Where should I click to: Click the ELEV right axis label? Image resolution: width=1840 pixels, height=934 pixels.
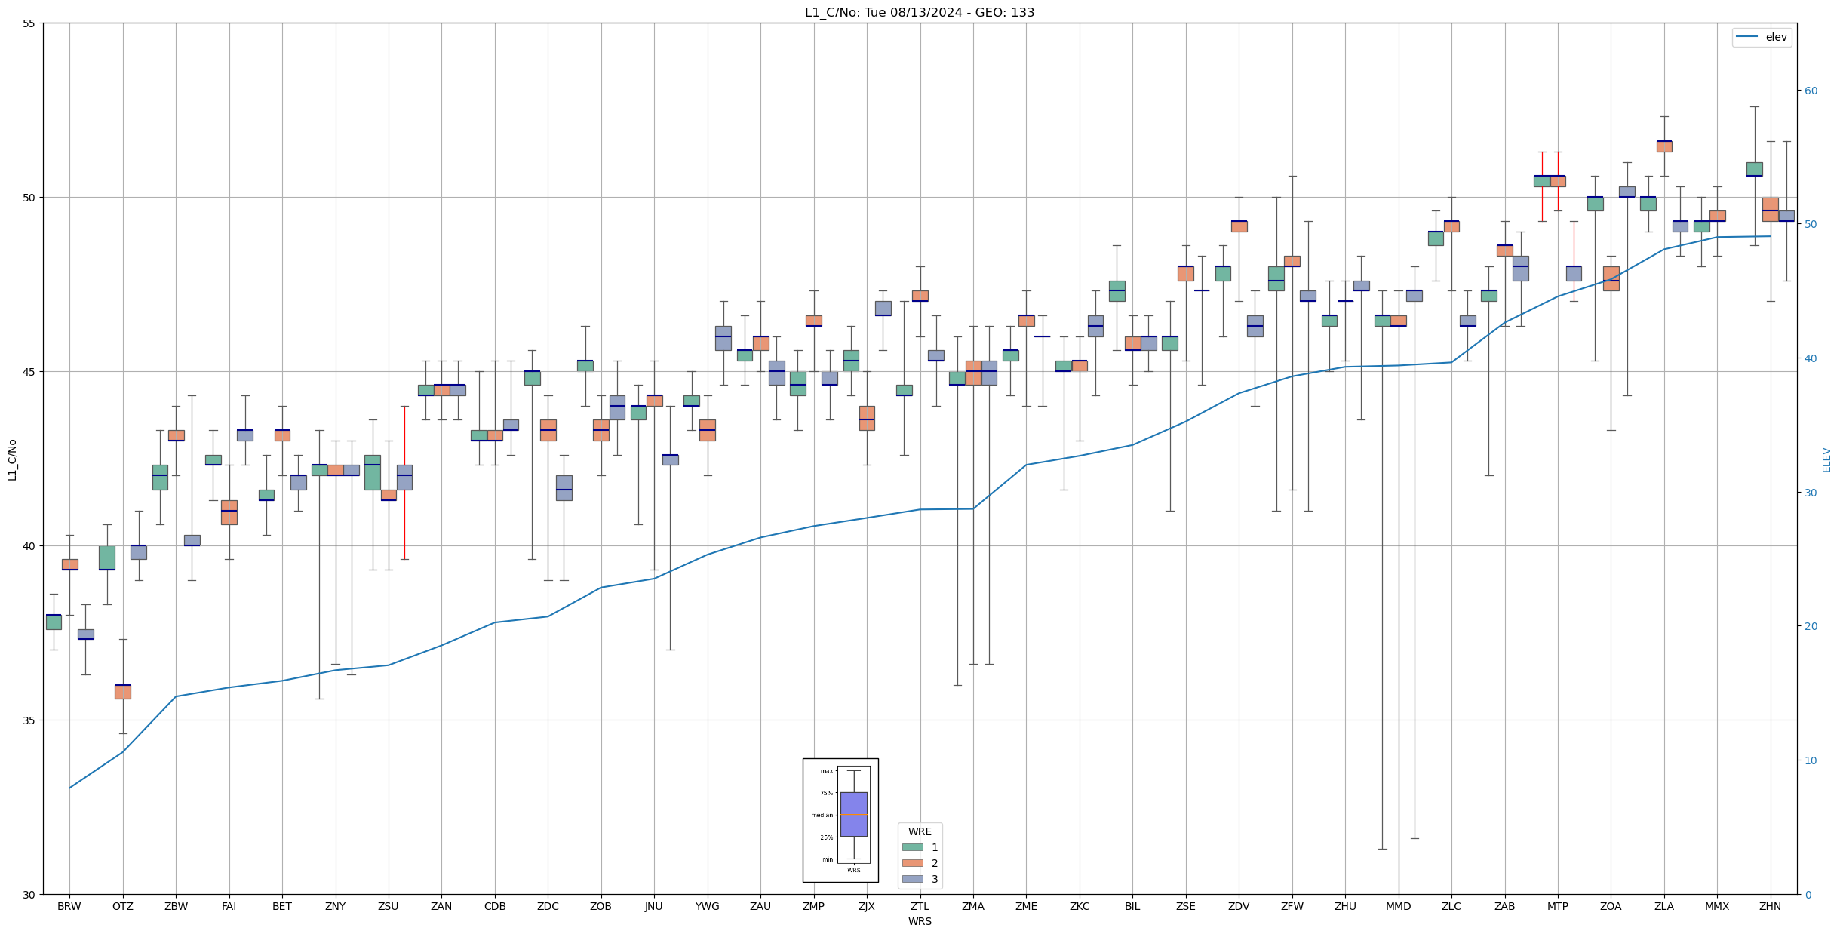(1826, 459)
